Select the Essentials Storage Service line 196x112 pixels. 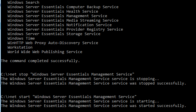coord(54,34)
